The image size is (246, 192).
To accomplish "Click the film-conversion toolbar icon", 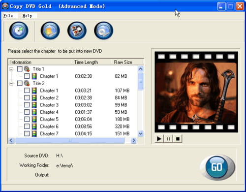I will click(x=77, y=31).
